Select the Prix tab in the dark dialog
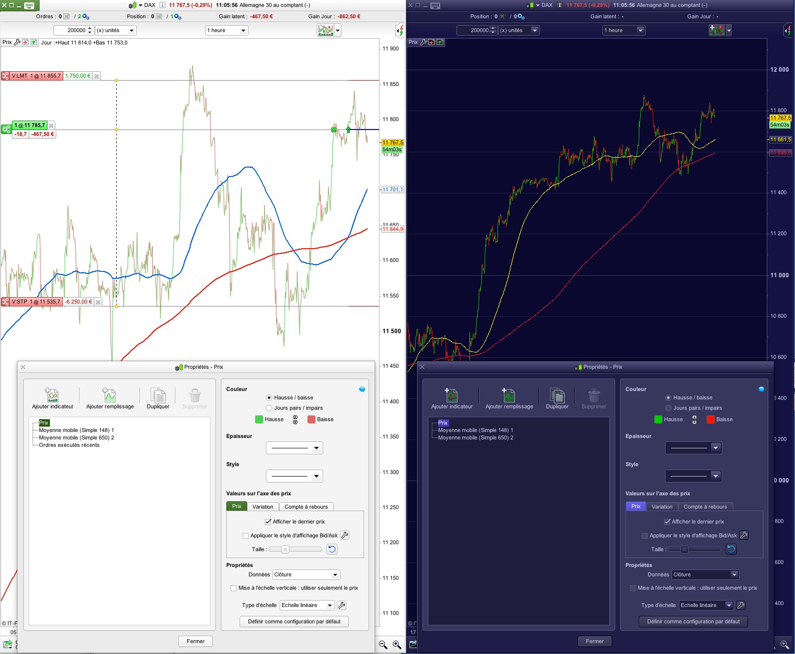The height and width of the screenshot is (654, 795). (636, 506)
